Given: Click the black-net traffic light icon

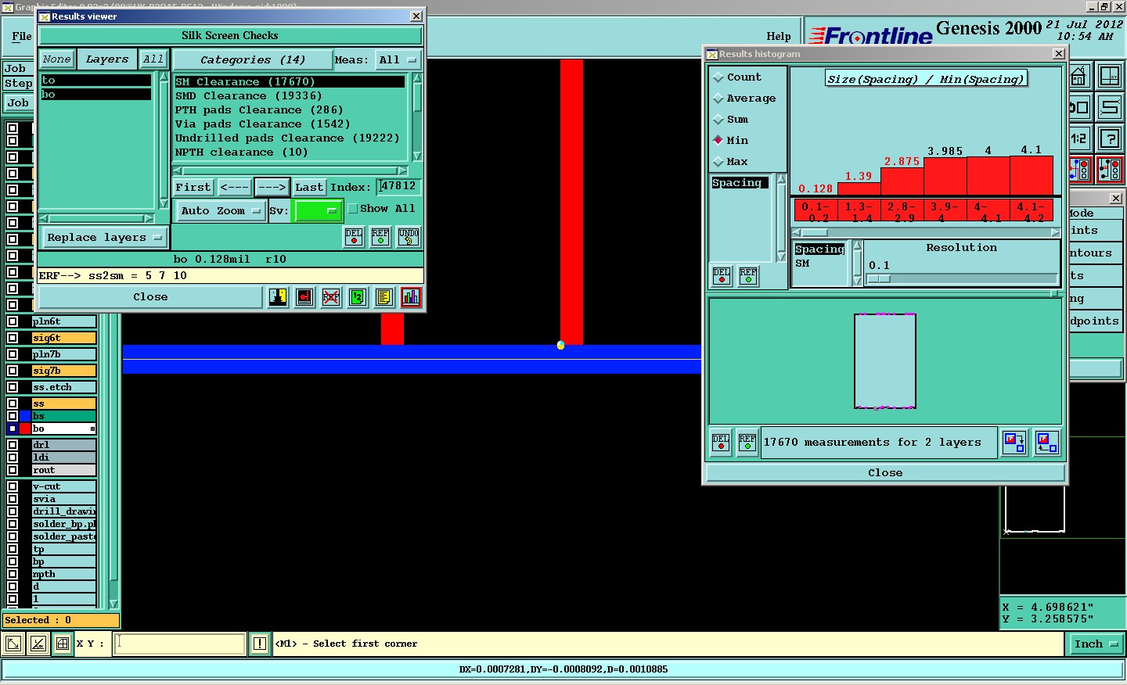Looking at the screenshot, I should [1110, 169].
